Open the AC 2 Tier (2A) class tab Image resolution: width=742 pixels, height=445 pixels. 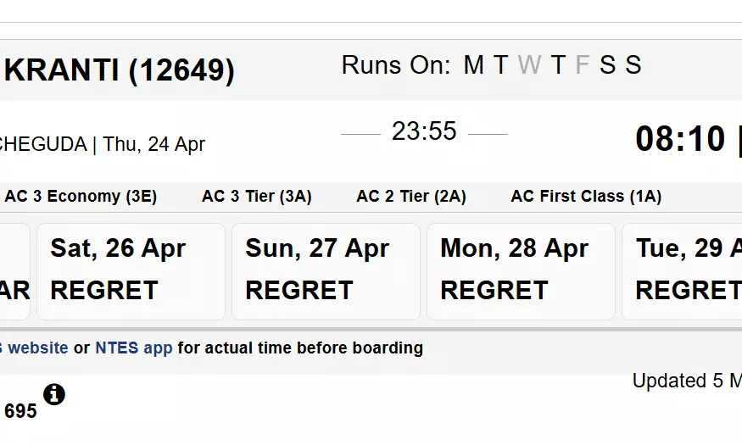click(411, 197)
